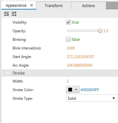Select the Appearance tab
This screenshot has width=118, height=123.
tap(16, 6)
